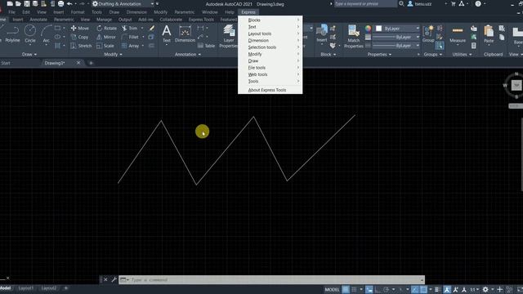Open Selection tools submenu
The width and height of the screenshot is (523, 294).
pos(270,47)
